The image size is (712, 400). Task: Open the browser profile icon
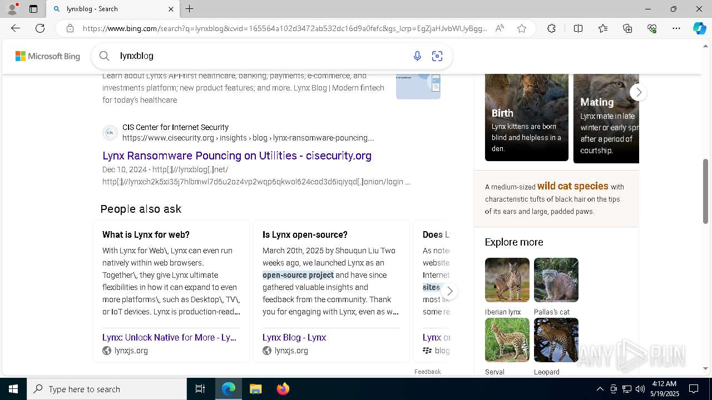click(12, 9)
